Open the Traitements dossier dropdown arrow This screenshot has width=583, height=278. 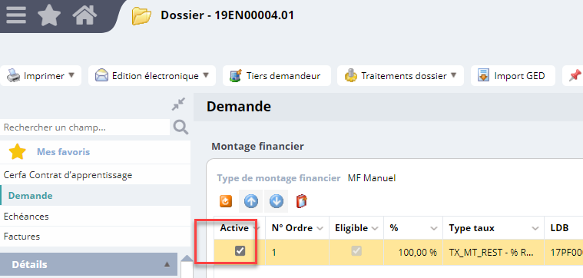(454, 75)
